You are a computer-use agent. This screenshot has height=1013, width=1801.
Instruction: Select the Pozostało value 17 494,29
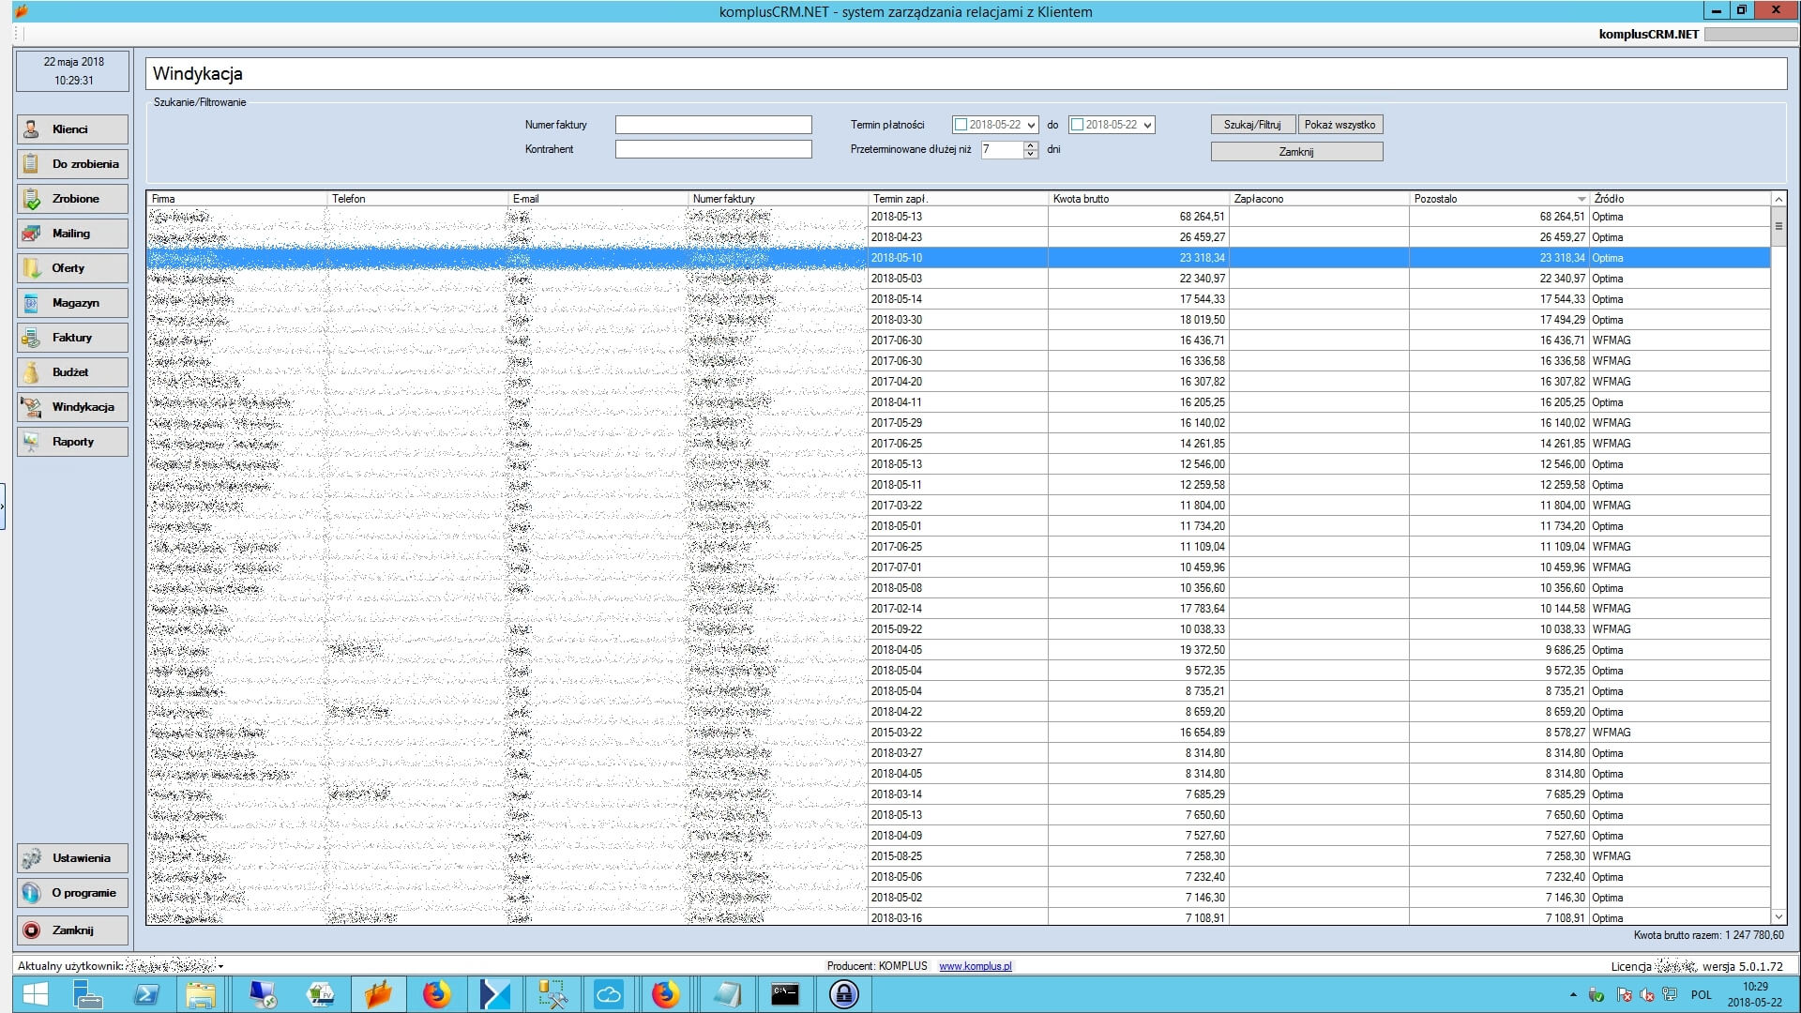(x=1499, y=320)
